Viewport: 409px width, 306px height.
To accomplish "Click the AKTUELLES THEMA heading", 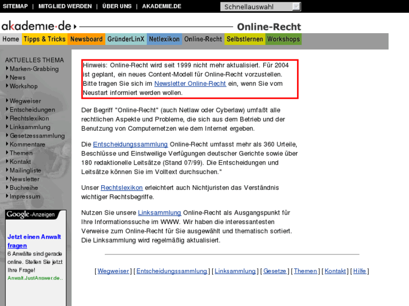I will [x=34, y=60].
